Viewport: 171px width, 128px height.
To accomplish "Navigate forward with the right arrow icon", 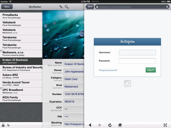I will 100,125.
